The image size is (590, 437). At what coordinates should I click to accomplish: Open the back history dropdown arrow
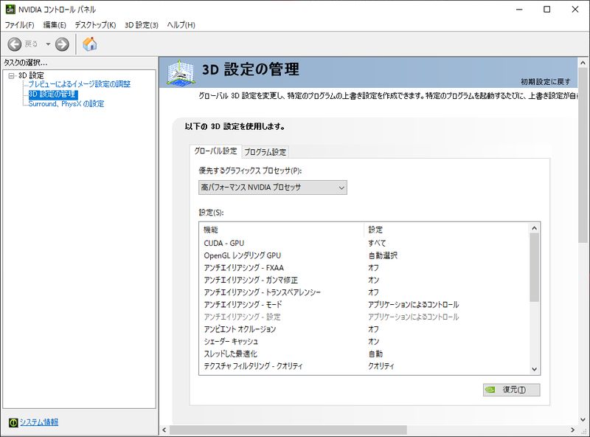pos(48,44)
